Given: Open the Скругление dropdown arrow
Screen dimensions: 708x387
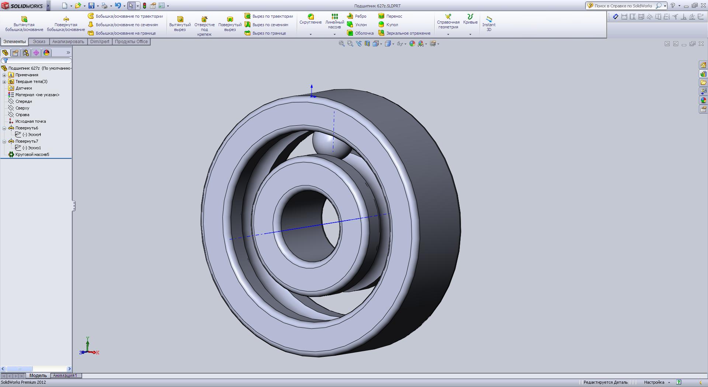Looking at the screenshot, I should (310, 34).
